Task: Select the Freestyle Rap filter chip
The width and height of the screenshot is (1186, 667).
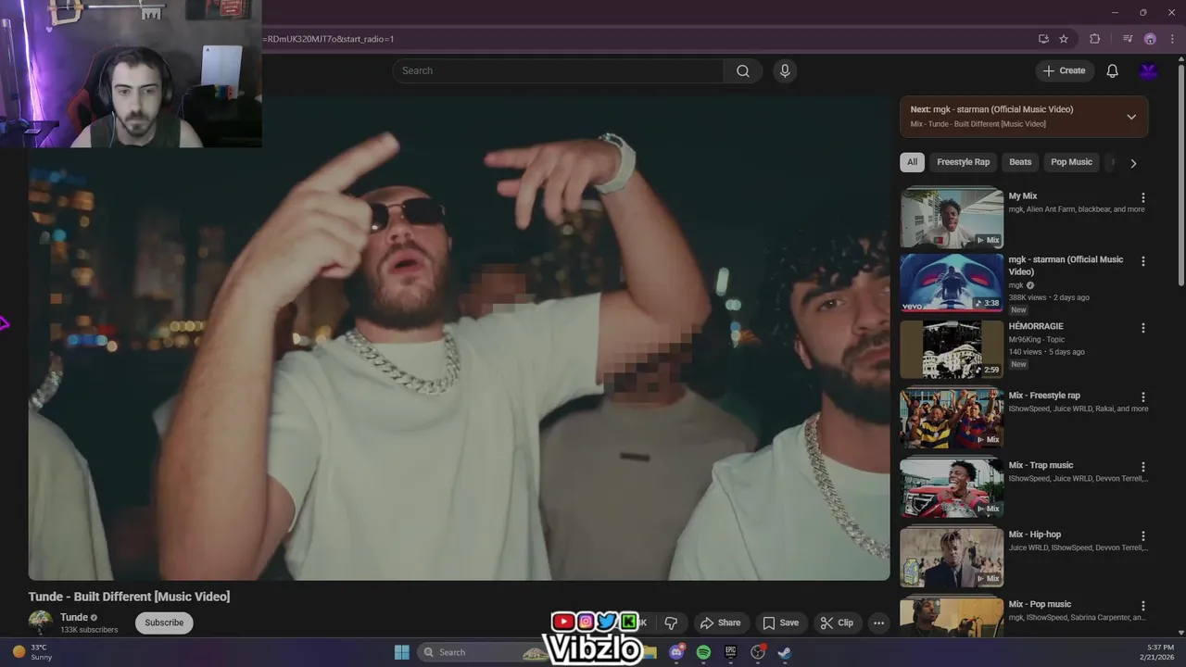Action: tap(963, 162)
